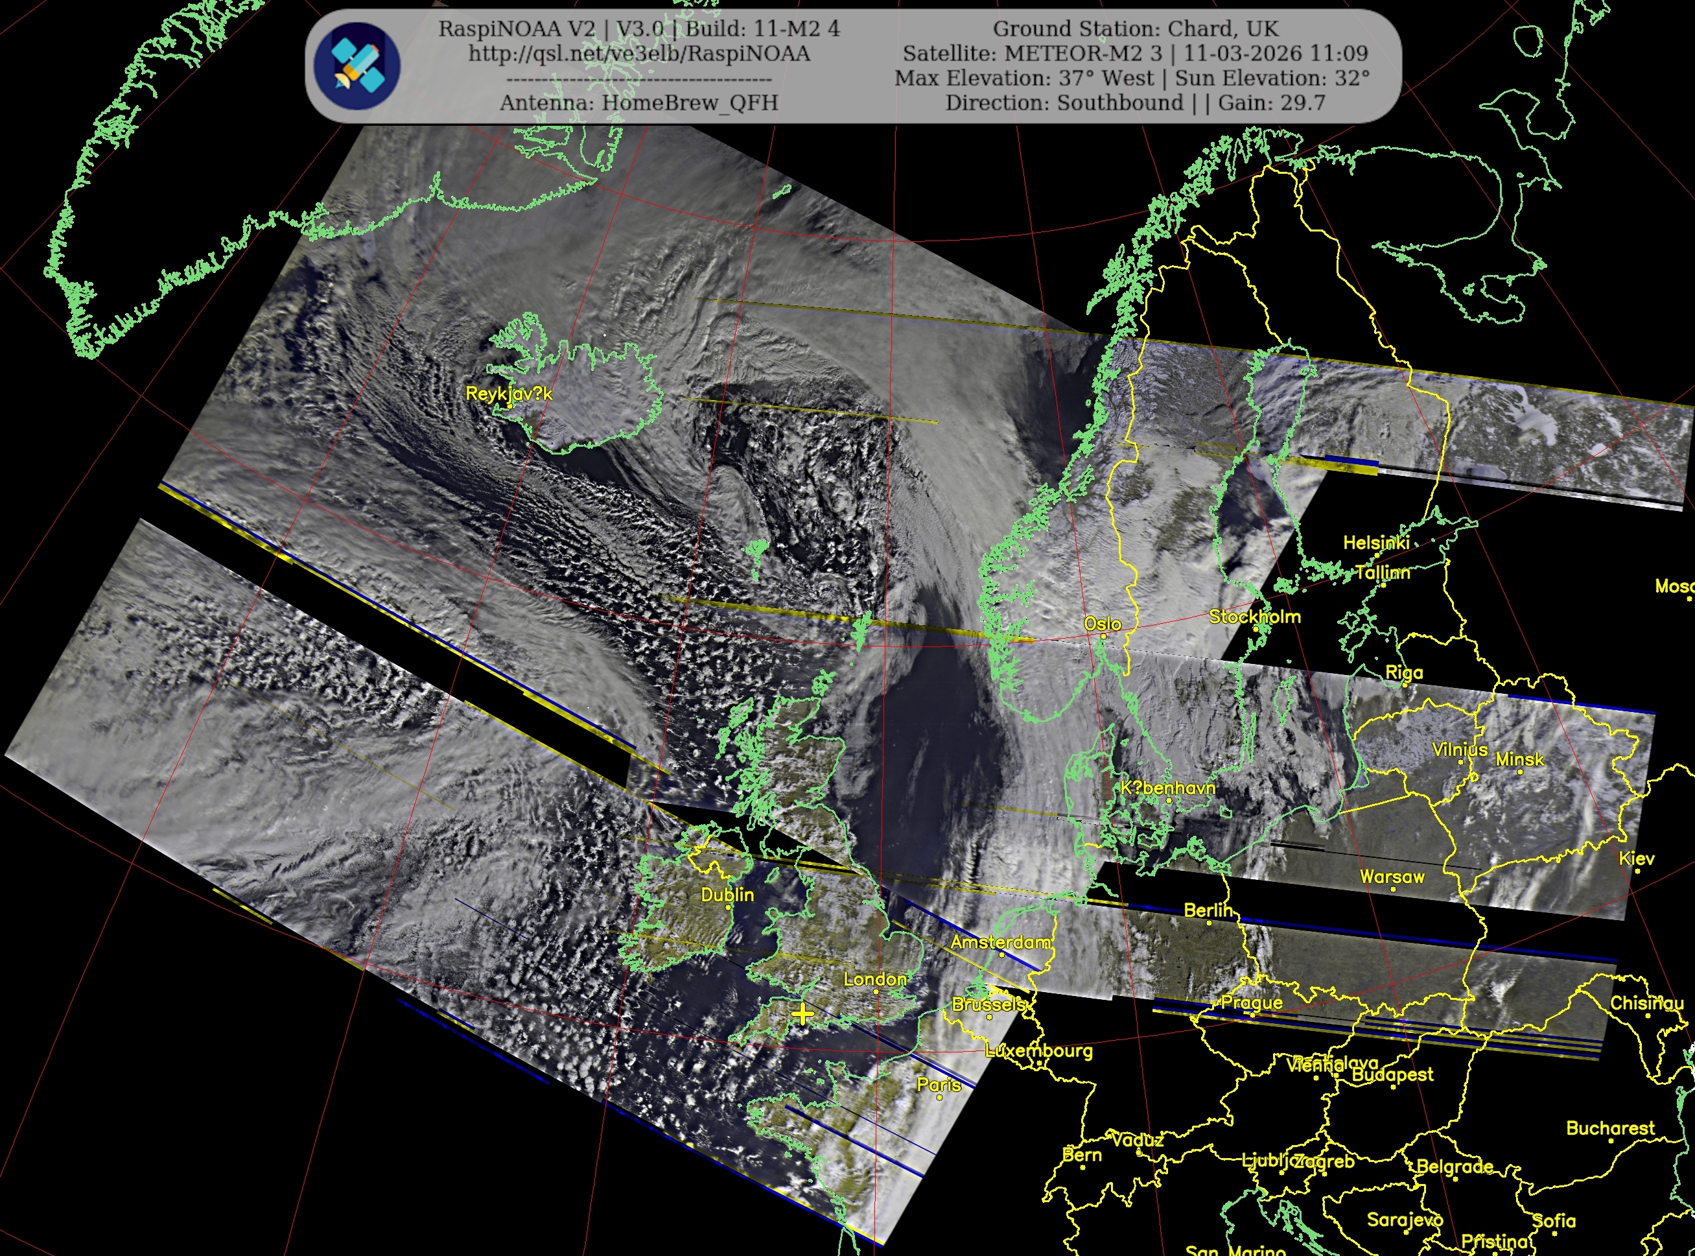Click the Berlin city label
Screen dimensions: 1695x1256
tap(1208, 910)
